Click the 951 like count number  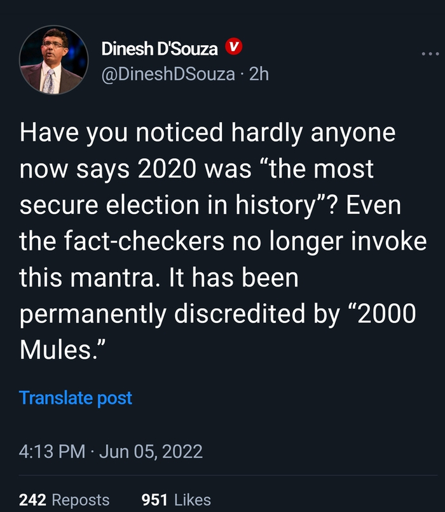153,501
